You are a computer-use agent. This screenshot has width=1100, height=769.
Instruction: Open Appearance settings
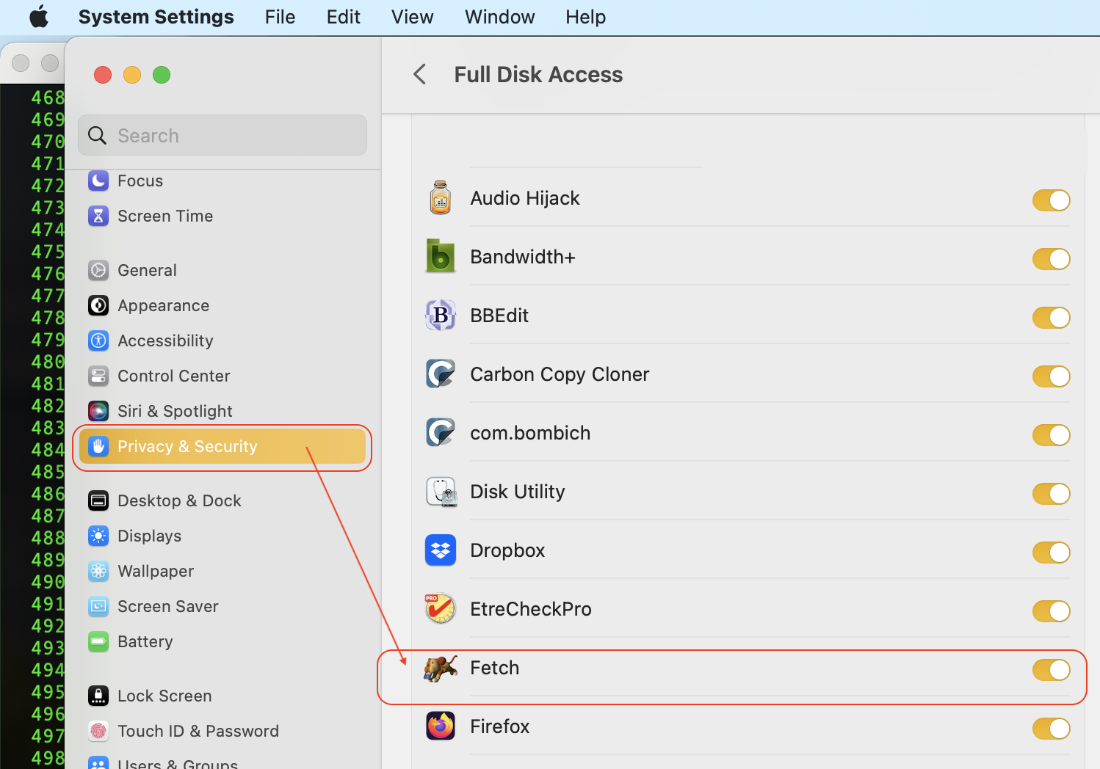(x=222, y=305)
